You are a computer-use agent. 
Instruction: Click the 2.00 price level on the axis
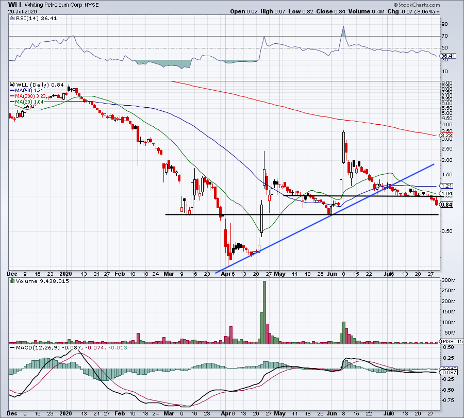pyautogui.click(x=447, y=160)
